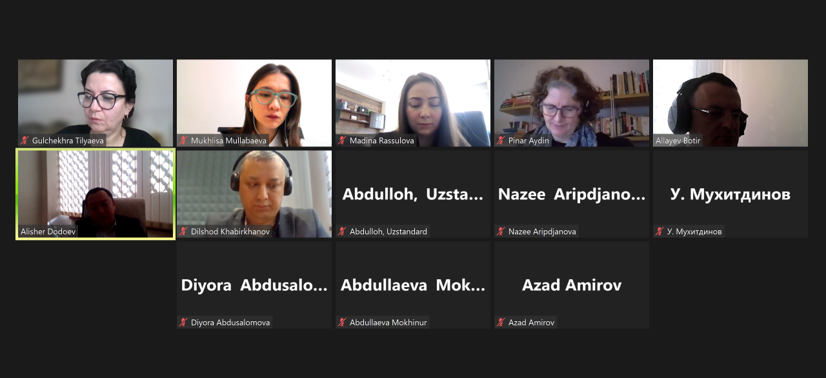Click muted mic icon beside У. Мухитдинов

tap(660, 232)
